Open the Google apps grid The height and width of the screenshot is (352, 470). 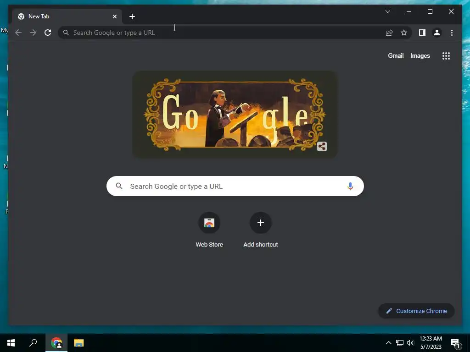(446, 56)
